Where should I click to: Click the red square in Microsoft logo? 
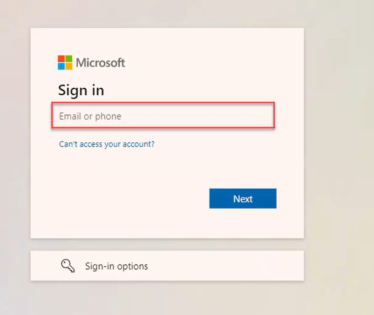(x=61, y=59)
